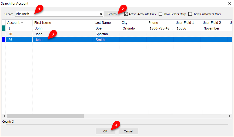Sort by the User Field 1 column header

(187, 22)
